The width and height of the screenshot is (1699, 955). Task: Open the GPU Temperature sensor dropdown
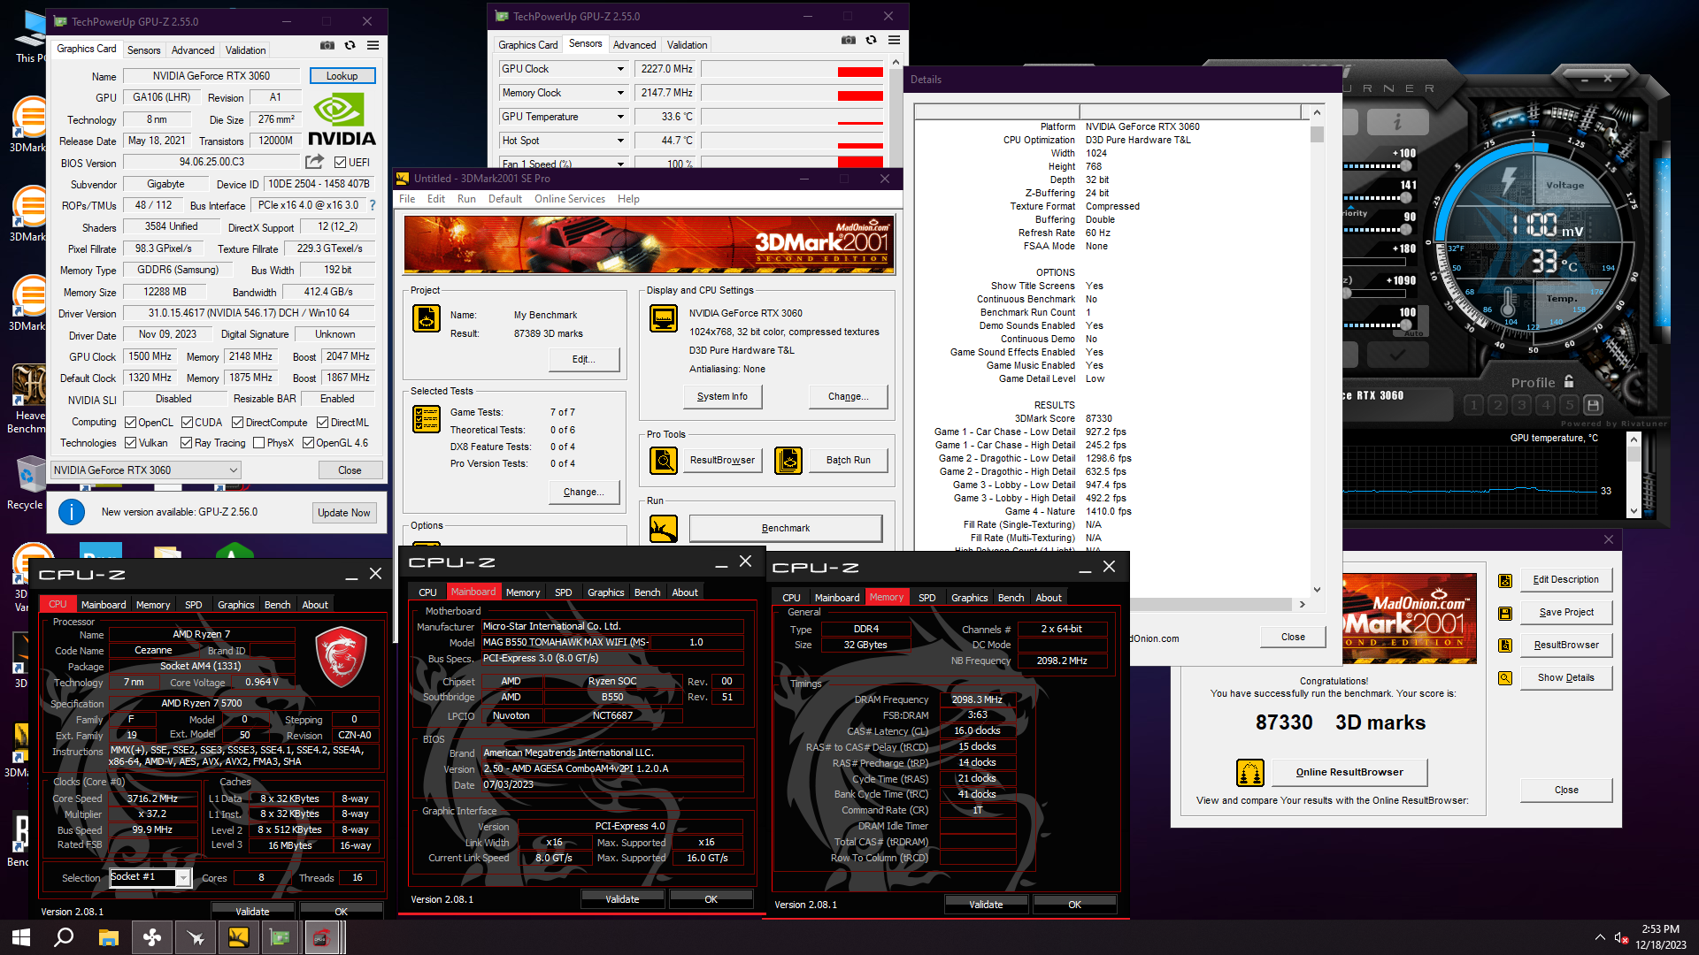click(620, 117)
